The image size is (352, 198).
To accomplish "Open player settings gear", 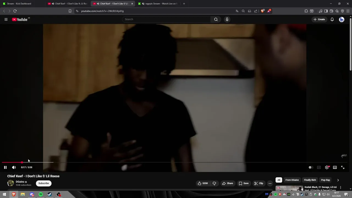I will (327, 167).
